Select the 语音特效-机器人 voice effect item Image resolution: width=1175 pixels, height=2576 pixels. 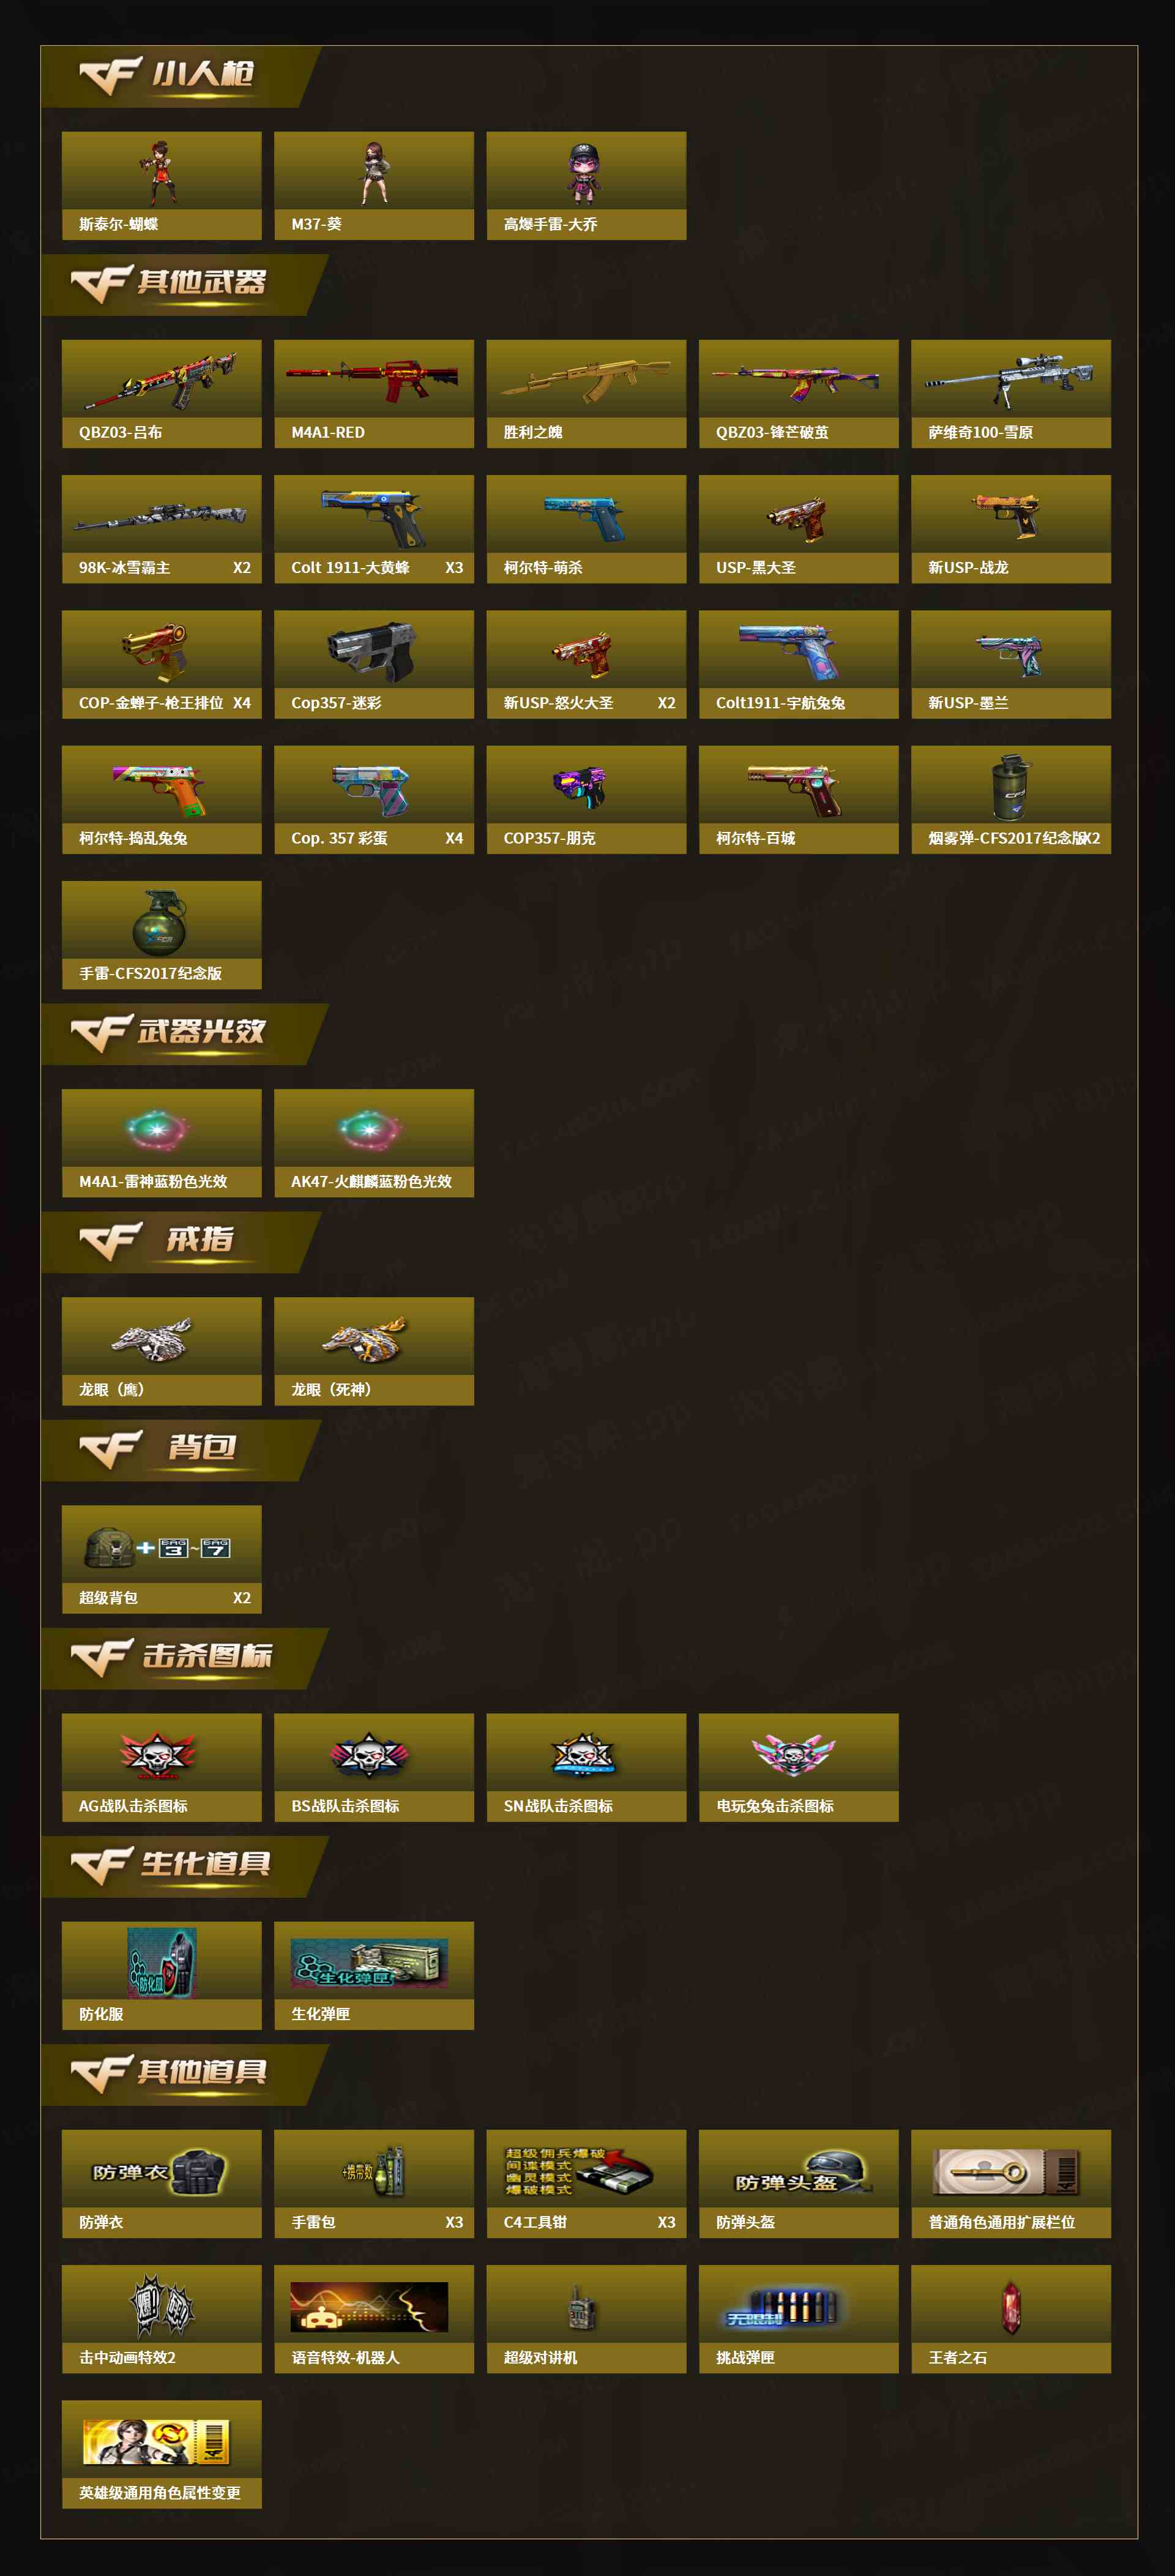[373, 2319]
